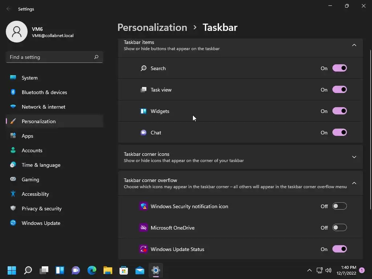
Task: Click the Bluetooth & devices icon in sidebar
Action: tap(13, 92)
